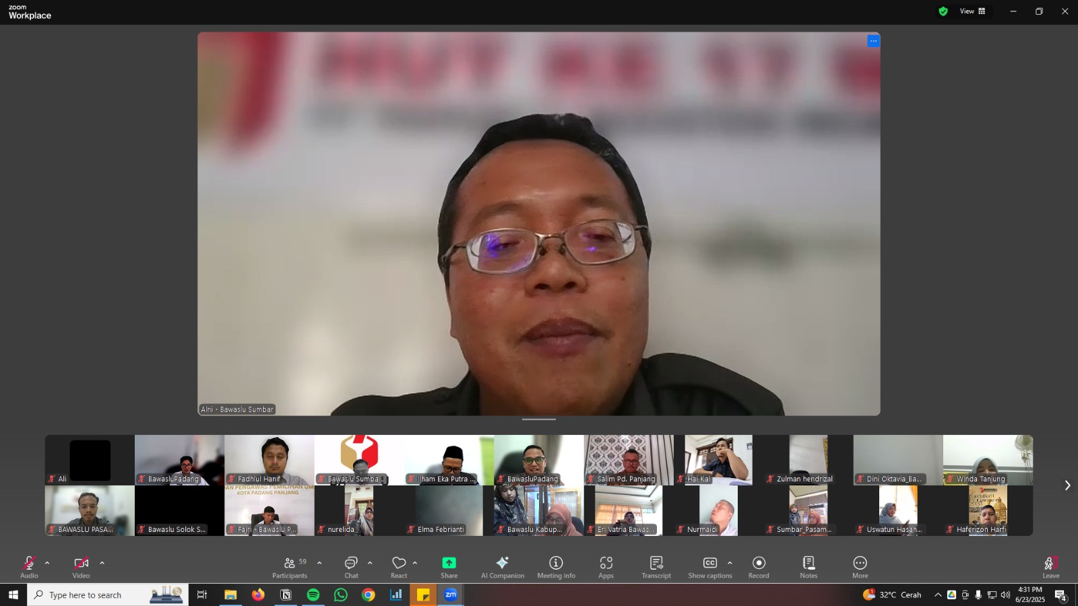Expand audio options arrow beside Audio

point(47,563)
